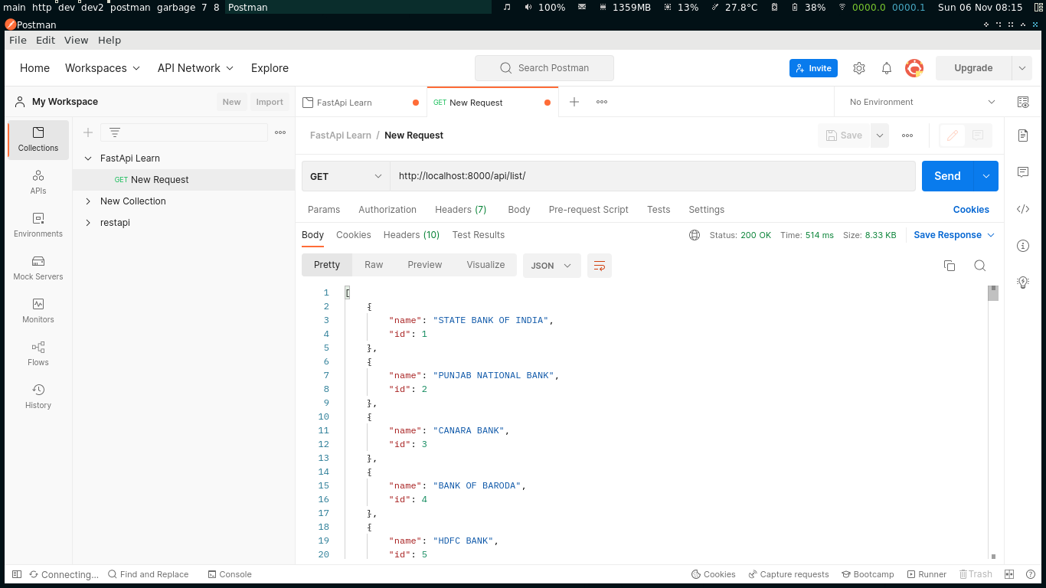Open the request Cookies link
1046x588 pixels.
coord(971,210)
